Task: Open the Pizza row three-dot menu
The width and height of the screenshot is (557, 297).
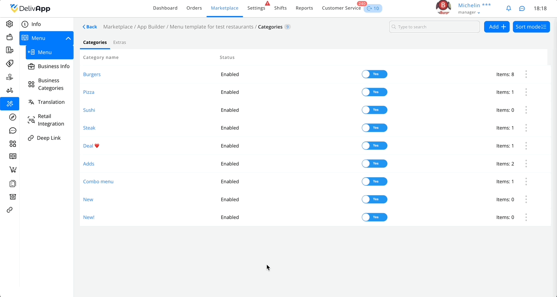Action: pyautogui.click(x=526, y=92)
